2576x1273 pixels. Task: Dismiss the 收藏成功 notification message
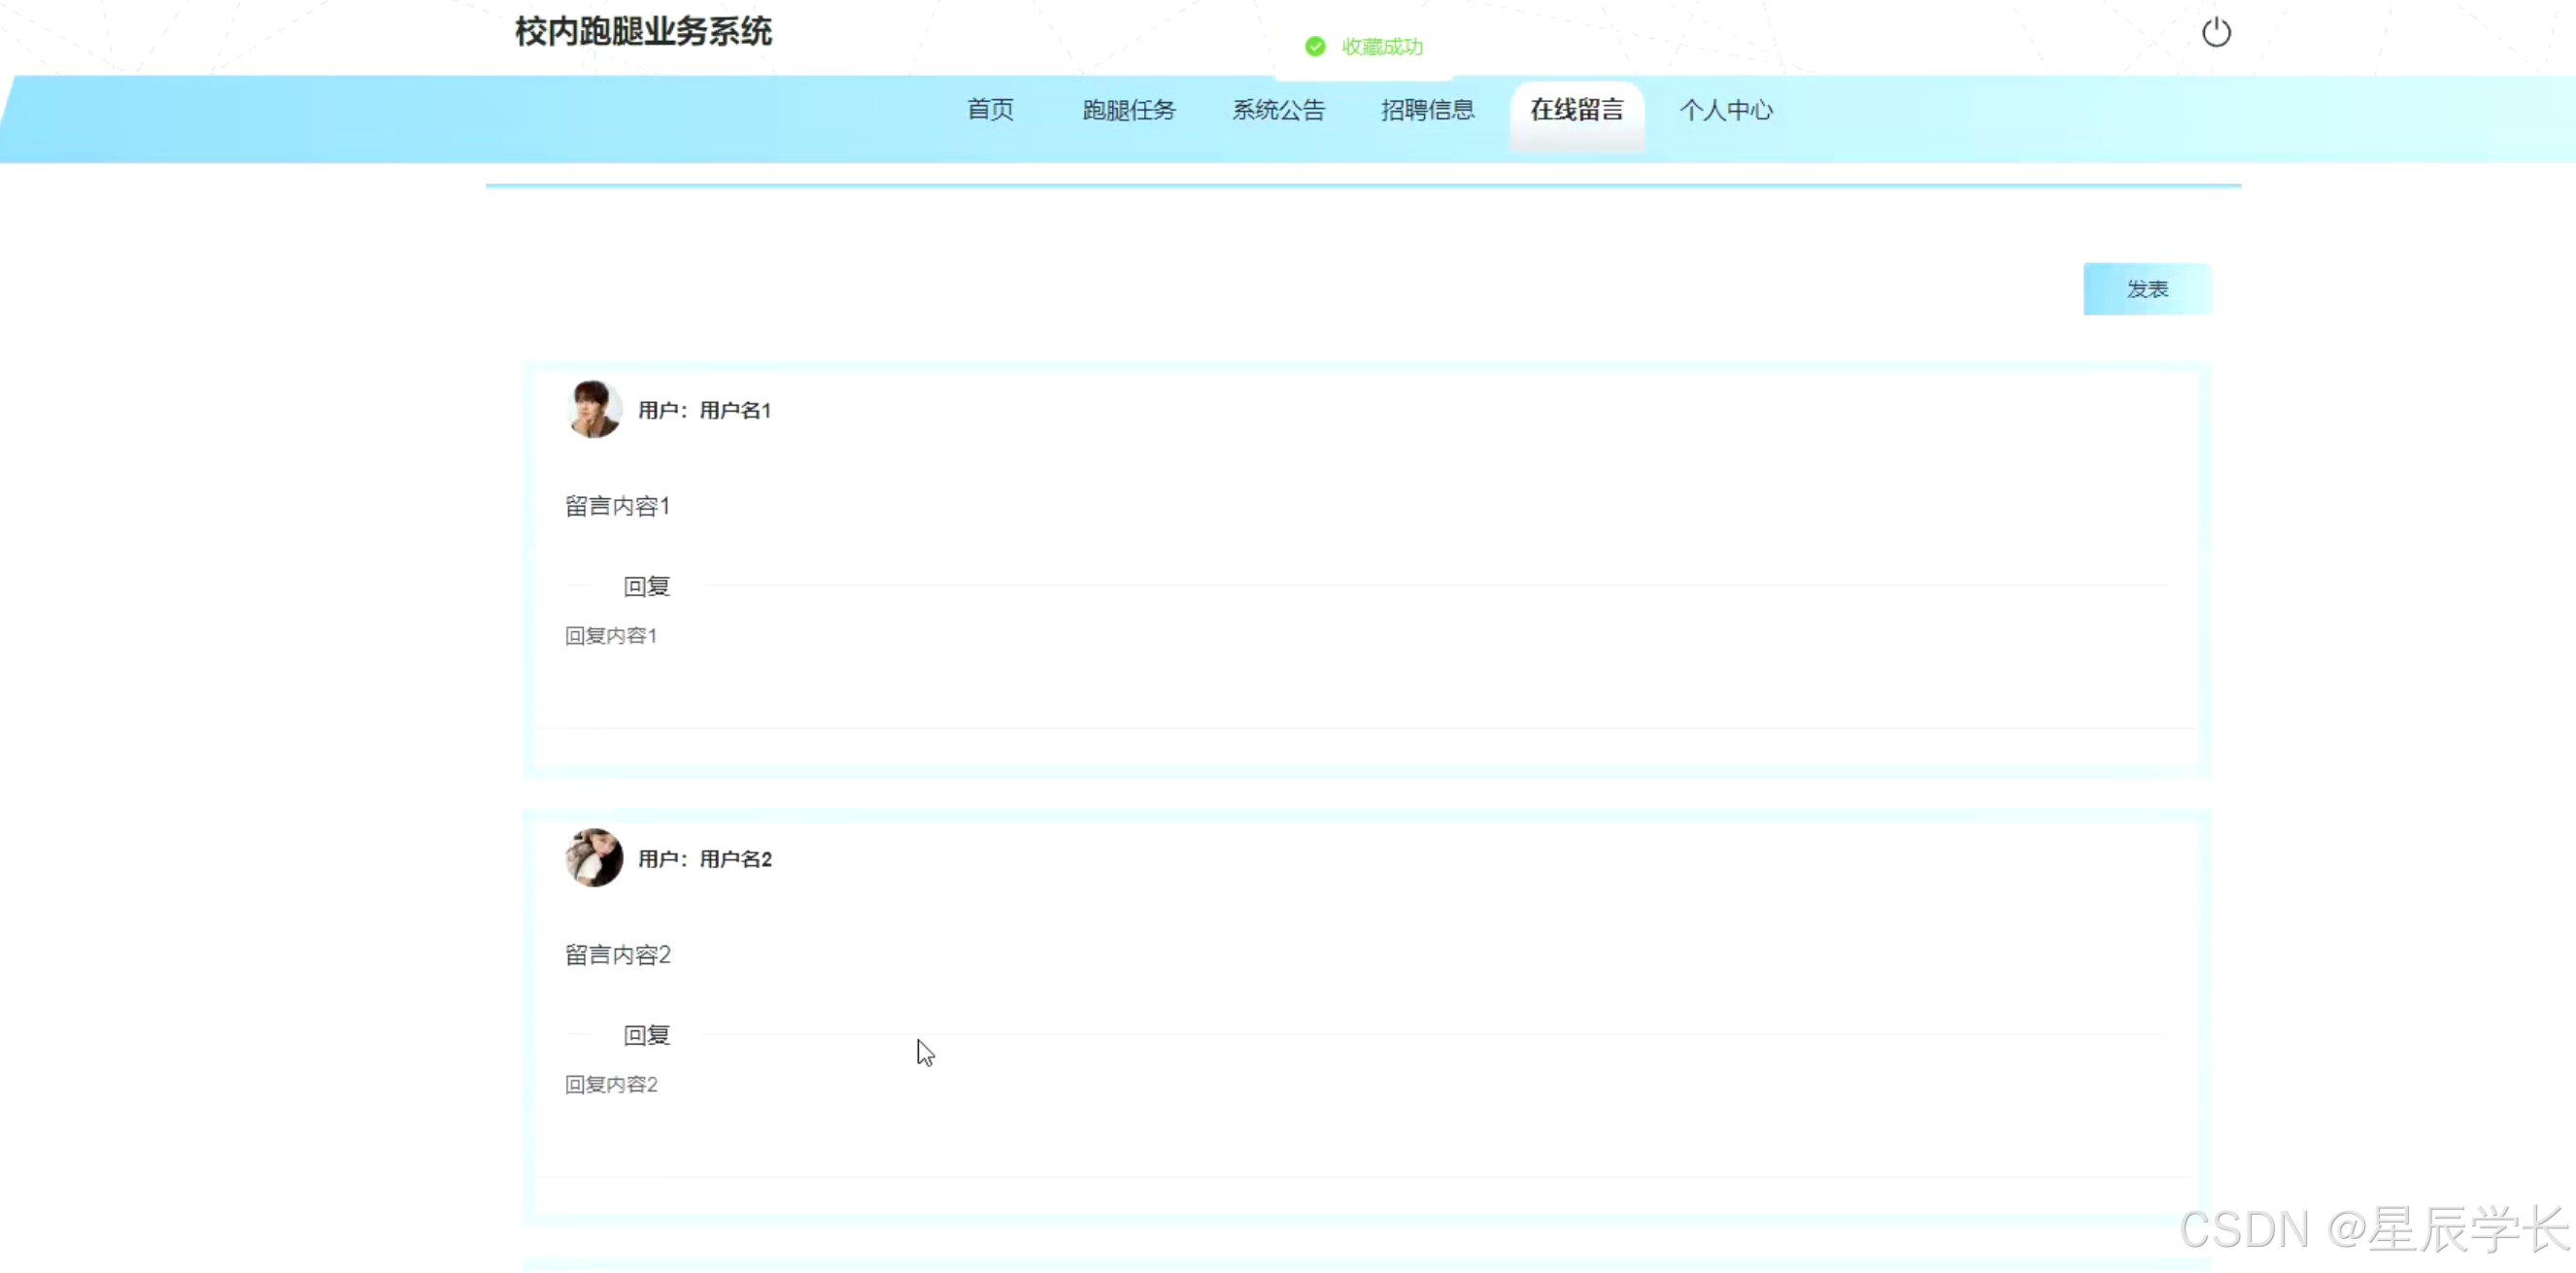[1382, 46]
